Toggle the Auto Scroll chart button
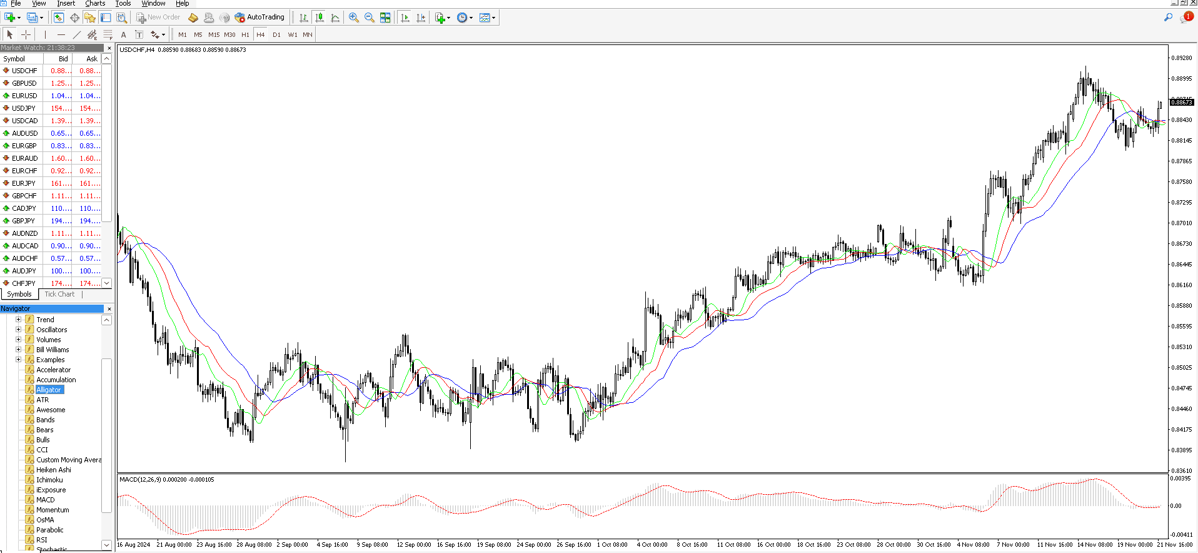 [405, 18]
